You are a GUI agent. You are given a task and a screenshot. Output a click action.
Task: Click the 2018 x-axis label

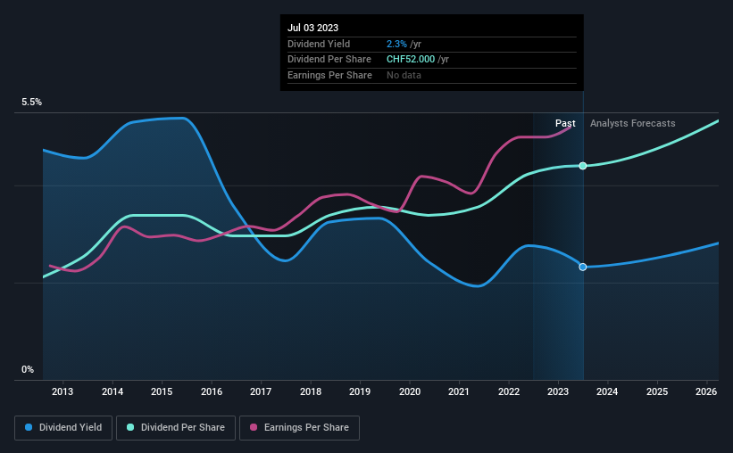point(311,391)
